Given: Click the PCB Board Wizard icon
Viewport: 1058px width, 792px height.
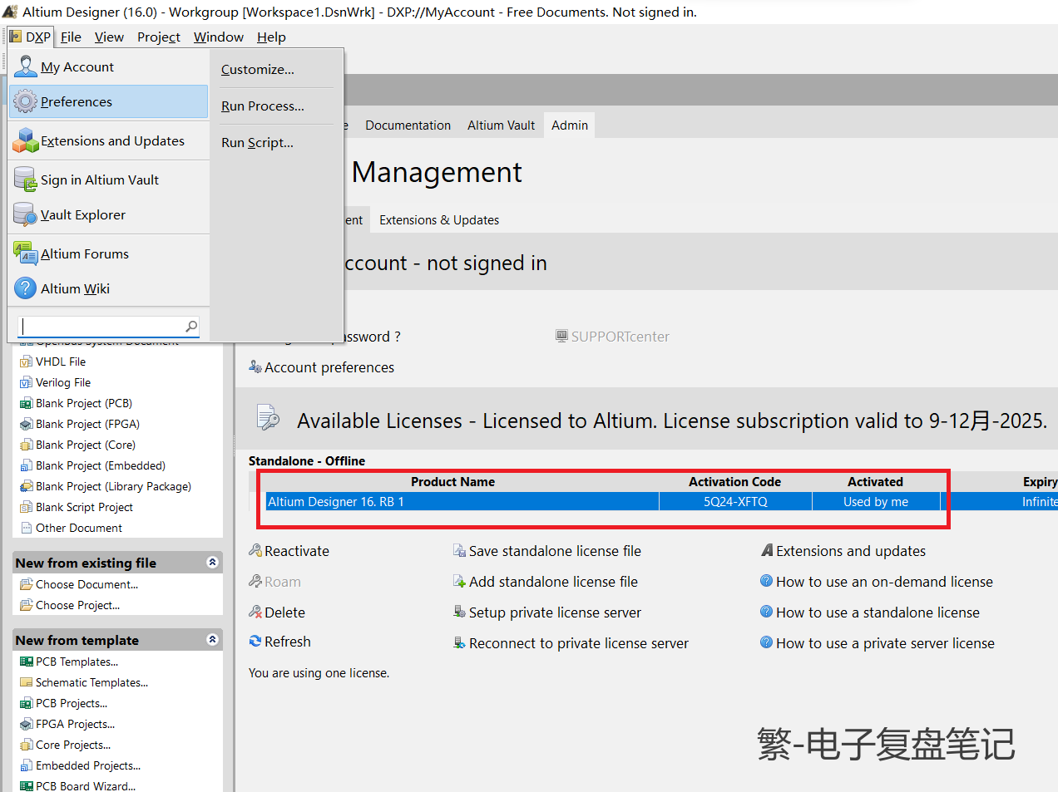Looking at the screenshot, I should point(26,785).
